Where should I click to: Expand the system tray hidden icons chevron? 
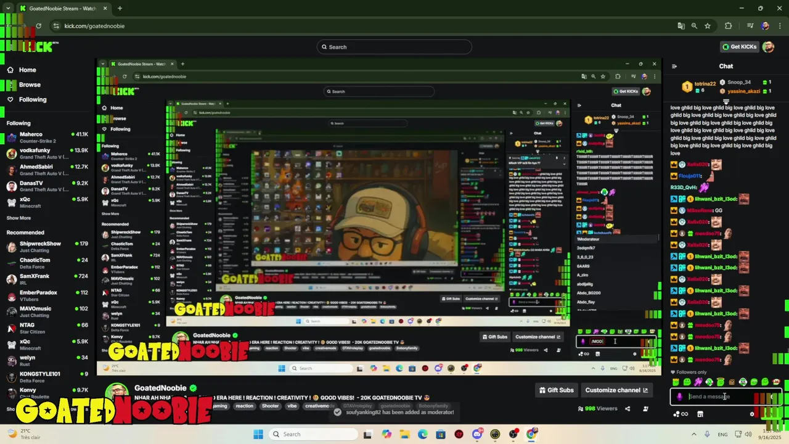click(693, 434)
